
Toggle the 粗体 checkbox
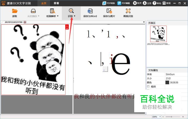point(148,86)
